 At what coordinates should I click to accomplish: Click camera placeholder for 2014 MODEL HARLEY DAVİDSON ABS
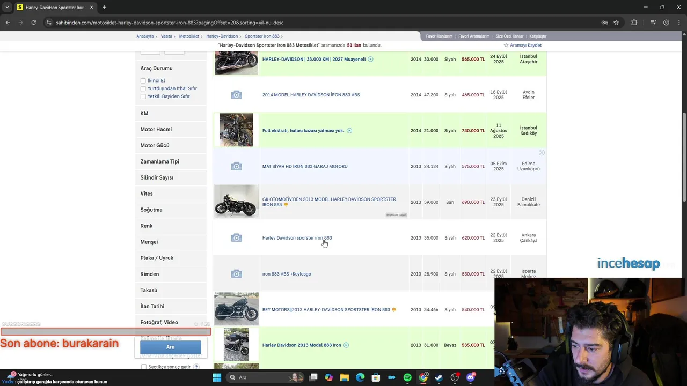pyautogui.click(x=236, y=95)
